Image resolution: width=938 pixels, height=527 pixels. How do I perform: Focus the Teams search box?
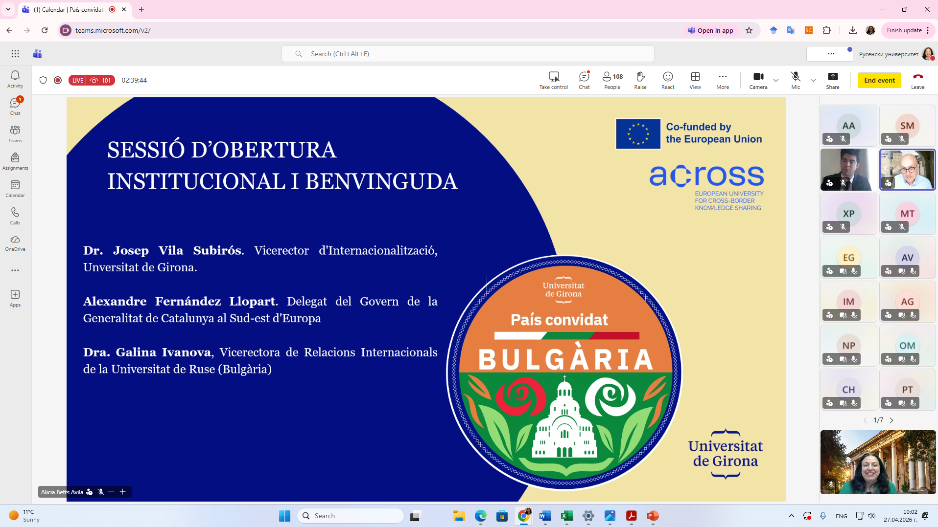pyautogui.click(x=468, y=54)
